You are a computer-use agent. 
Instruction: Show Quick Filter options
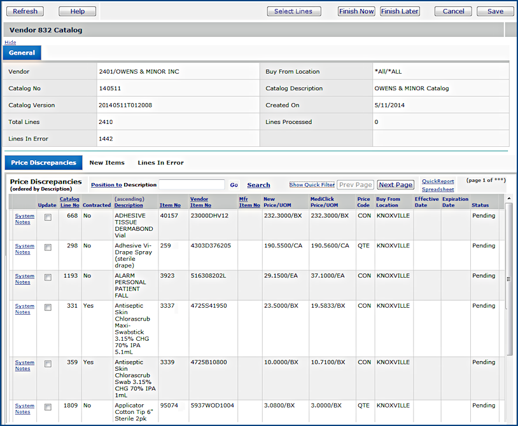(312, 185)
